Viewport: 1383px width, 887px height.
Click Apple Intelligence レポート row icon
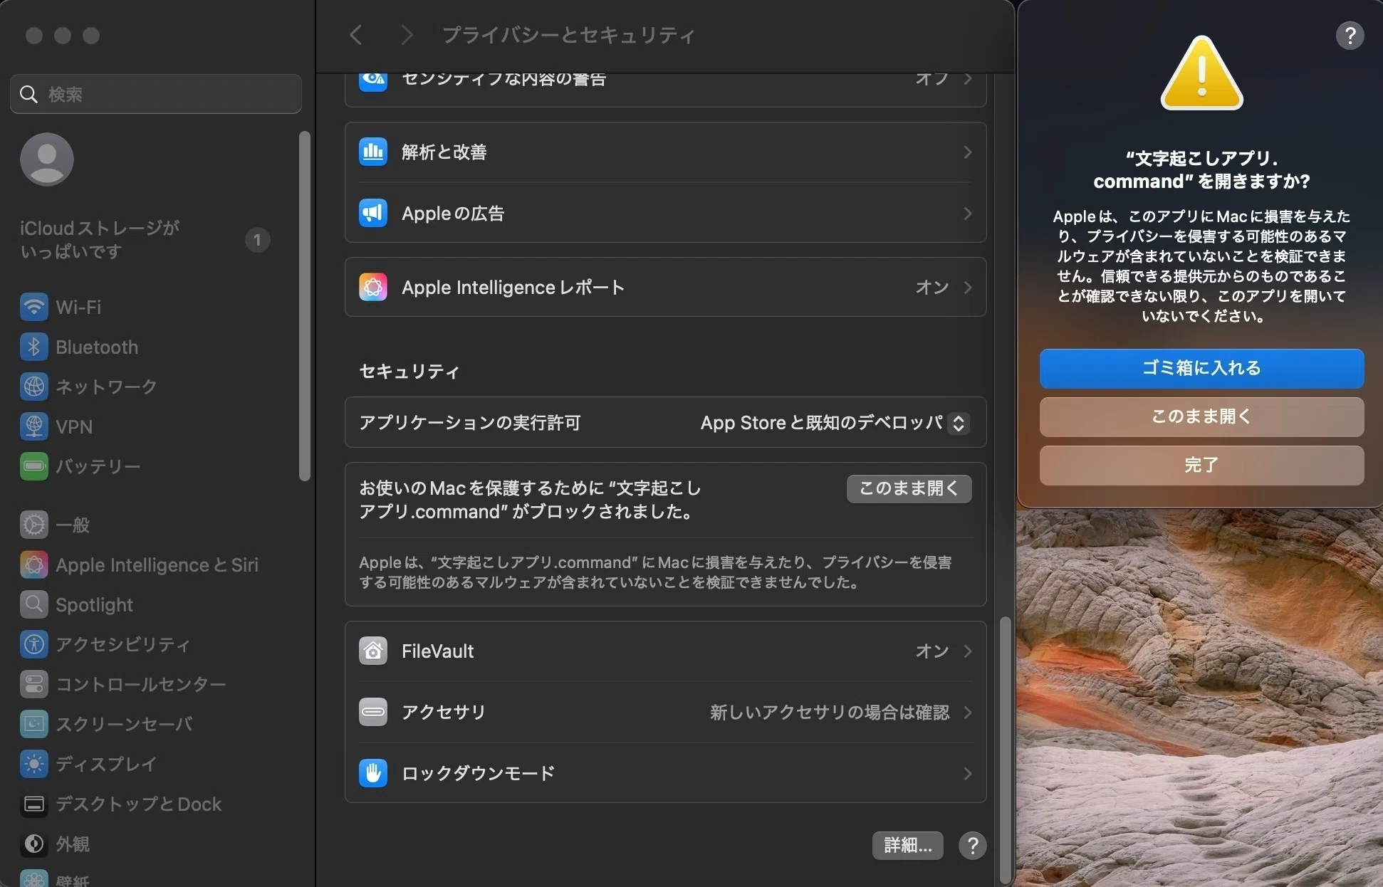point(372,287)
